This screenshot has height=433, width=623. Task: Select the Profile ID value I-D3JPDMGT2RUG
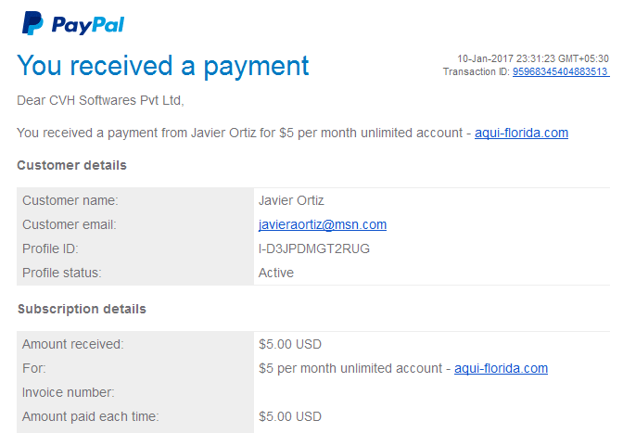point(314,248)
